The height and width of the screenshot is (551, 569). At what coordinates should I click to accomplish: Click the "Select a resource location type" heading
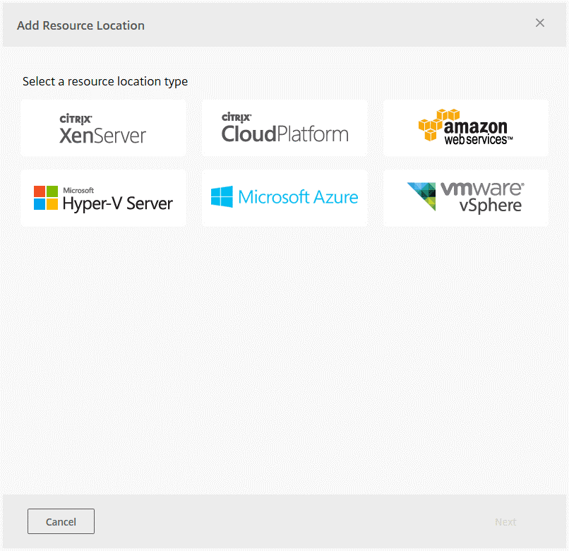[105, 81]
